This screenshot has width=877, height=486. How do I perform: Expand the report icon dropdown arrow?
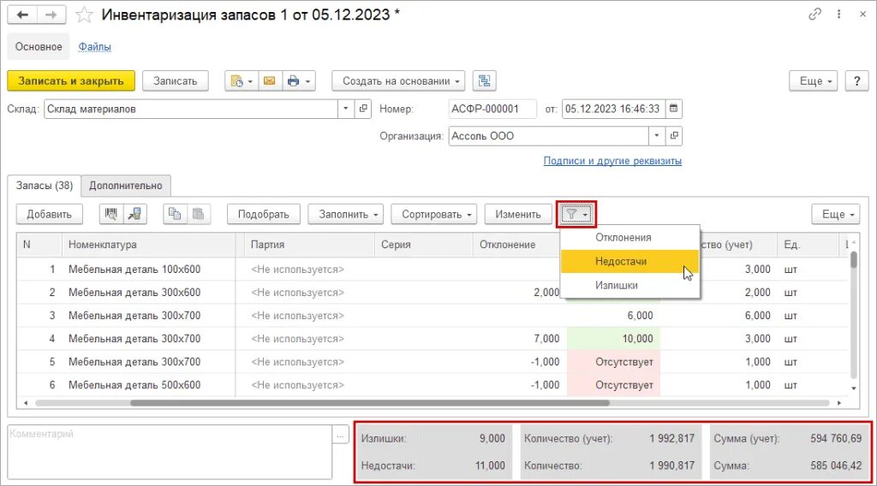point(250,81)
